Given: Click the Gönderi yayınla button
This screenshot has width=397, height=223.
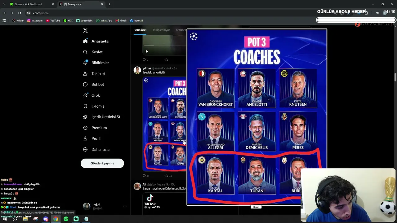Looking at the screenshot, I should pyautogui.click(x=102, y=163).
